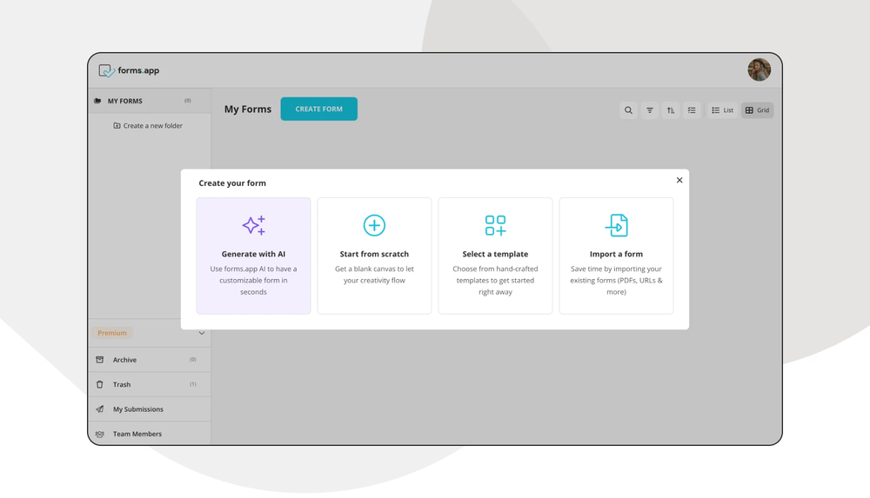Click the forms.app logo
This screenshot has width=870, height=498.
(129, 70)
